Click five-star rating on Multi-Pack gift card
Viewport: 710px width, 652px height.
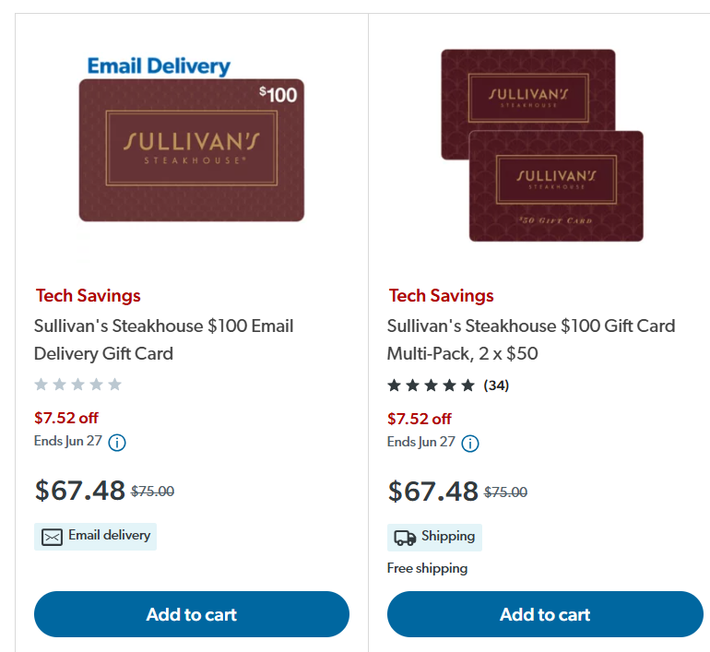[x=431, y=385]
